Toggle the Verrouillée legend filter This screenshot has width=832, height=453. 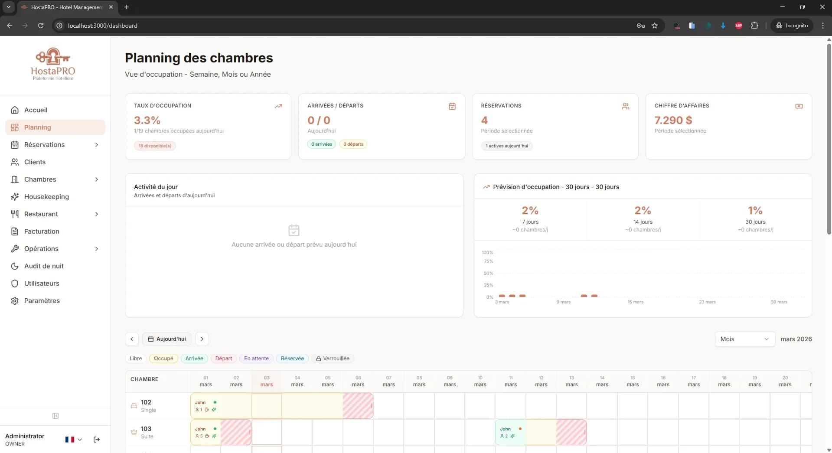pos(333,358)
